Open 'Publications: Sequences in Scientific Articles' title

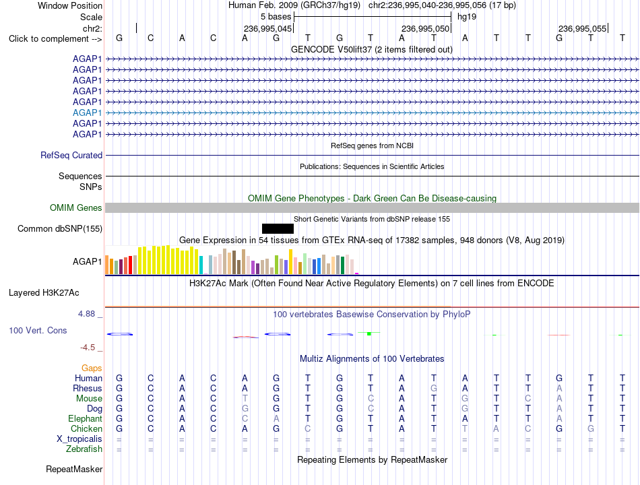point(372,166)
